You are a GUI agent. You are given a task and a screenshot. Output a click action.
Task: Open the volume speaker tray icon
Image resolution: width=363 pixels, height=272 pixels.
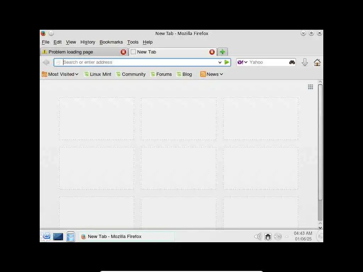pos(257,237)
